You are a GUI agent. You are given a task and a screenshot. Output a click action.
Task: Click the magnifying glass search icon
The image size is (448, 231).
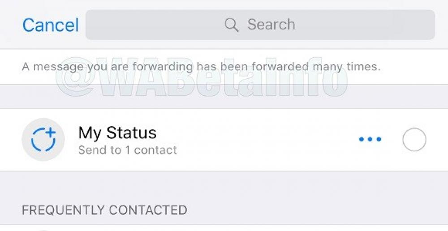[231, 25]
